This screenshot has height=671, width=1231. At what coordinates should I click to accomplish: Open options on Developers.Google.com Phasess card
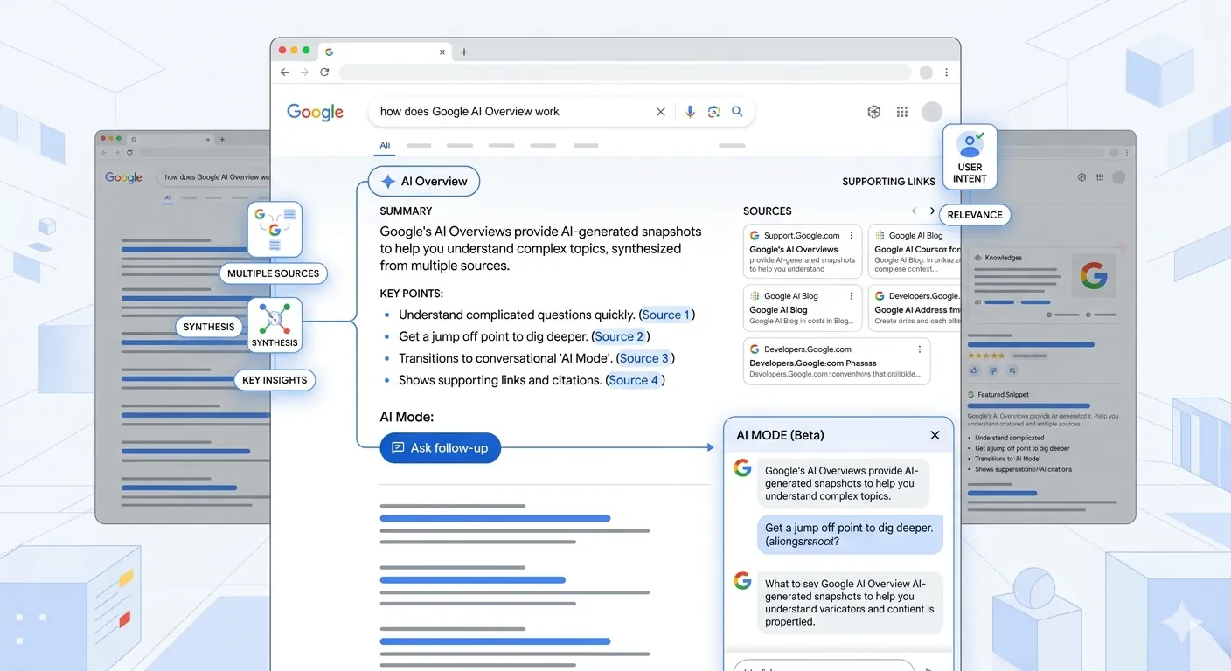pos(920,349)
